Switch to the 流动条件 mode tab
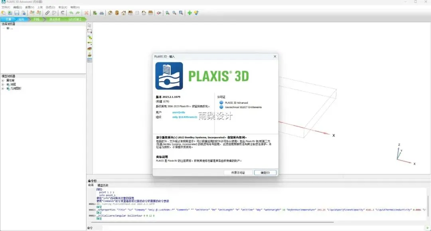 pos(55,19)
